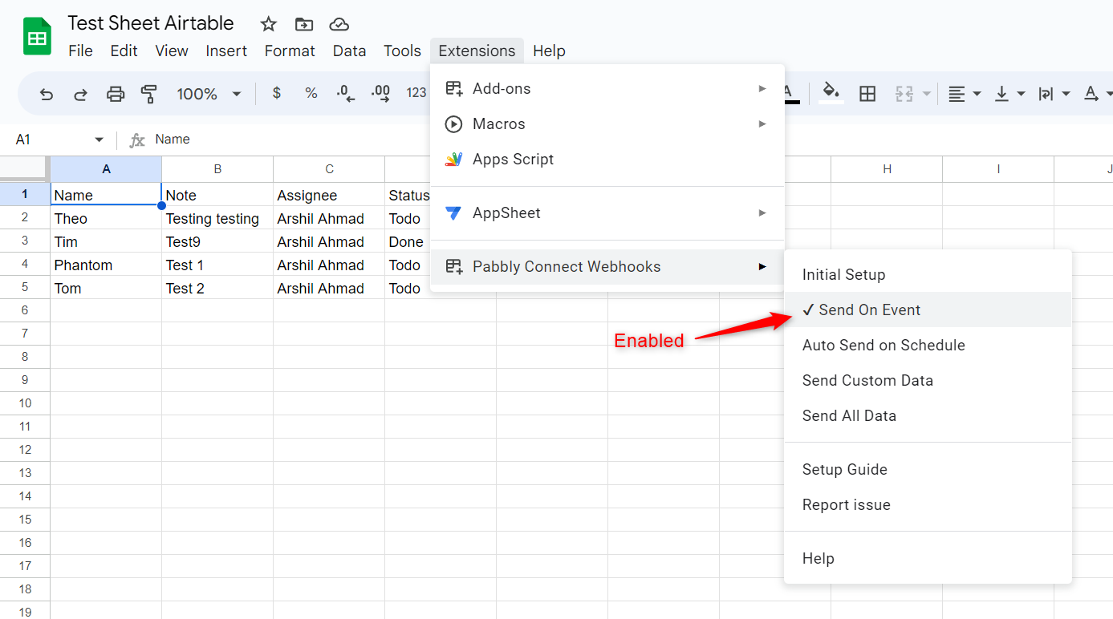Open the Help menu in menu bar
The width and height of the screenshot is (1113, 619).
pyautogui.click(x=549, y=51)
